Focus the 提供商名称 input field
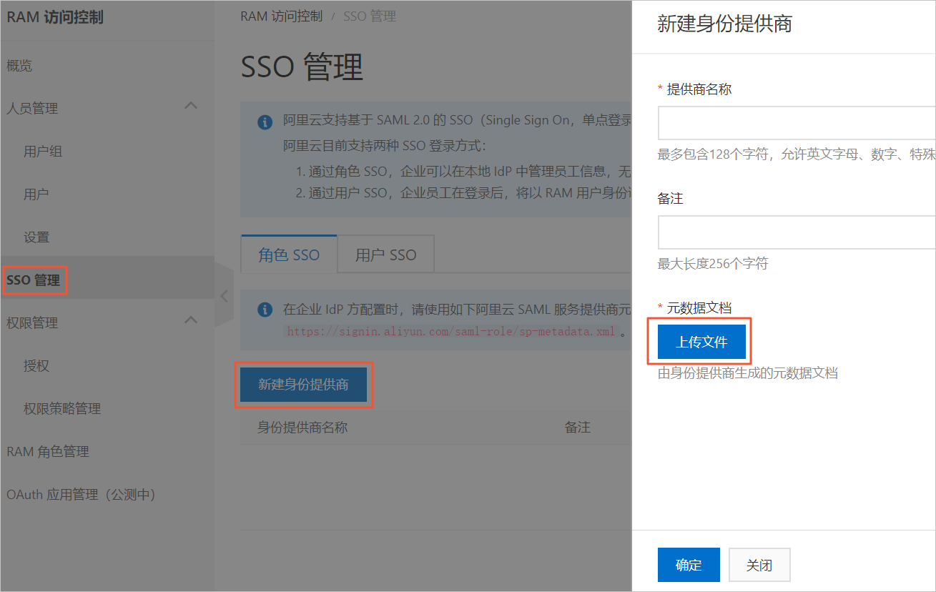This screenshot has height=592, width=936. click(x=797, y=123)
